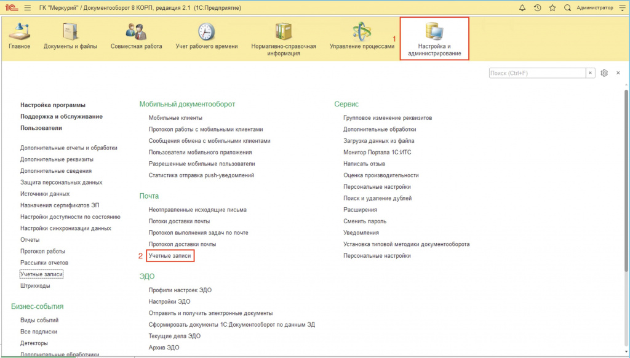Screen dimensions: 630x358
Task: Open Загрузка данных из файла
Action: pos(379,141)
